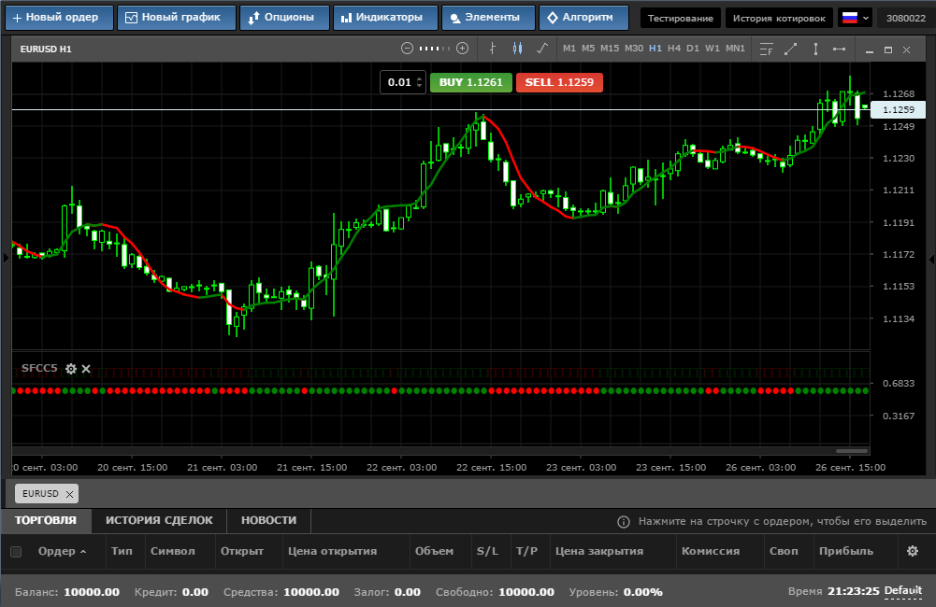Open the language flag dropdown
936x607 pixels.
coord(855,18)
